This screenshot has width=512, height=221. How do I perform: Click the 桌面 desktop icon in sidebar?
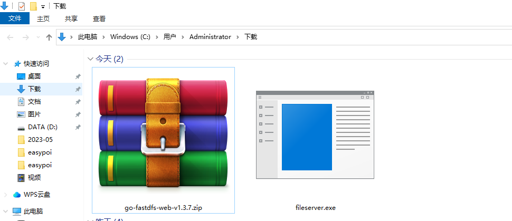(21, 76)
